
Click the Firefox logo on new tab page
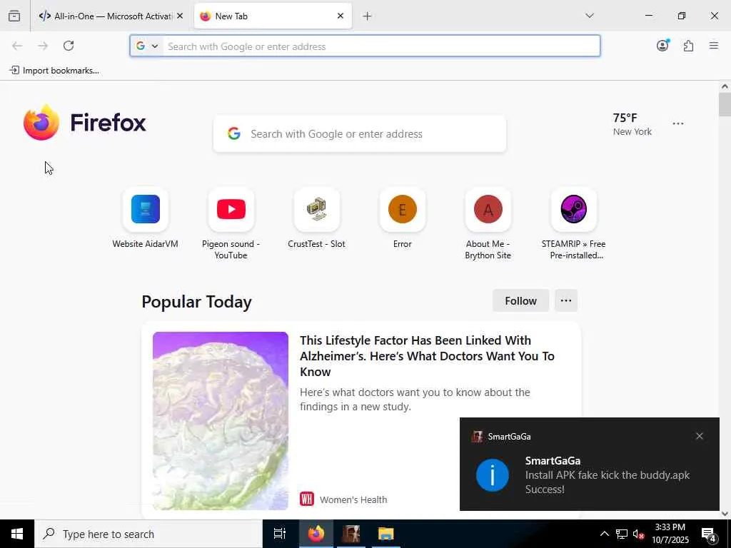(85, 123)
